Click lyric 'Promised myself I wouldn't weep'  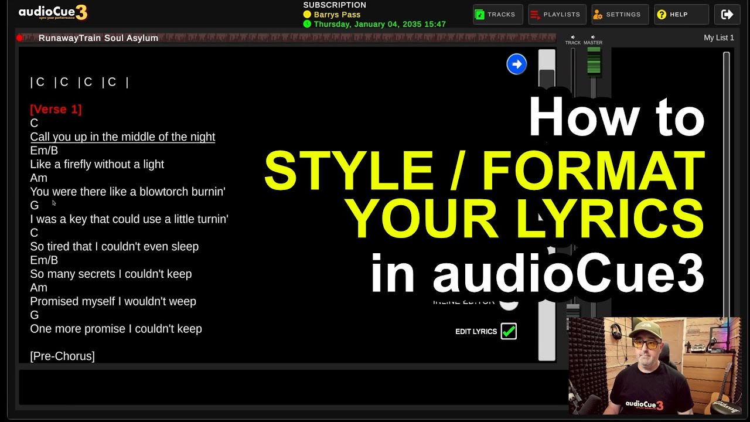click(x=113, y=301)
